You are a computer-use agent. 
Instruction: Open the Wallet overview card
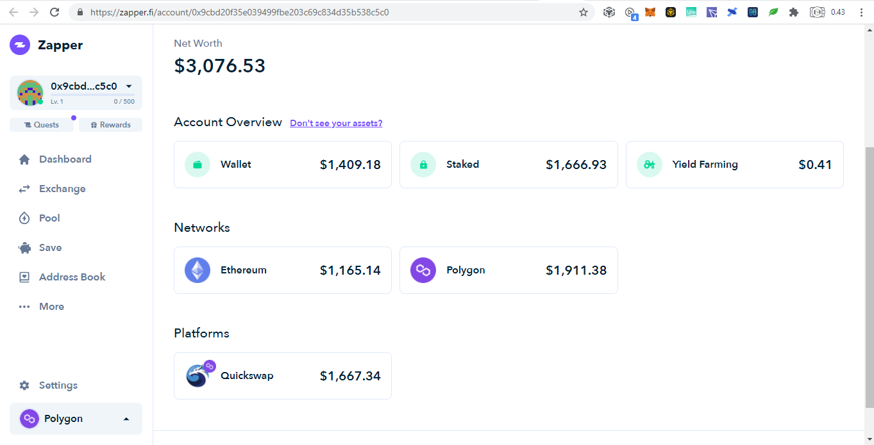point(283,165)
